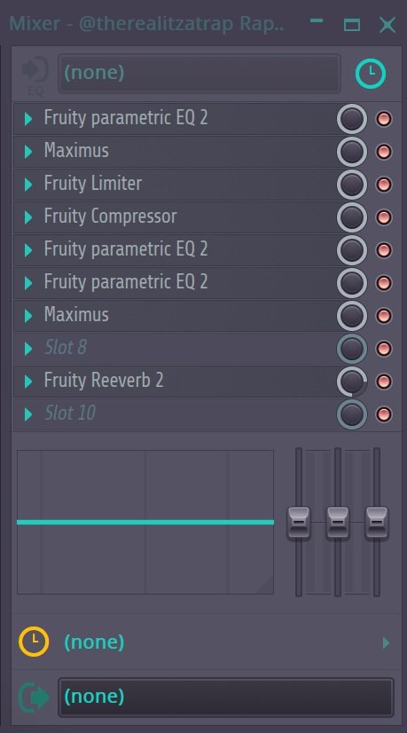The image size is (407, 733).
Task: Select the Fruity Compressor effect name
Action: [110, 217]
